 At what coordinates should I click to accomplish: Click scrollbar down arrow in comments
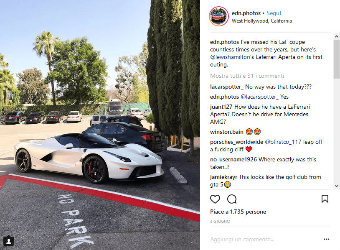pos(337,186)
